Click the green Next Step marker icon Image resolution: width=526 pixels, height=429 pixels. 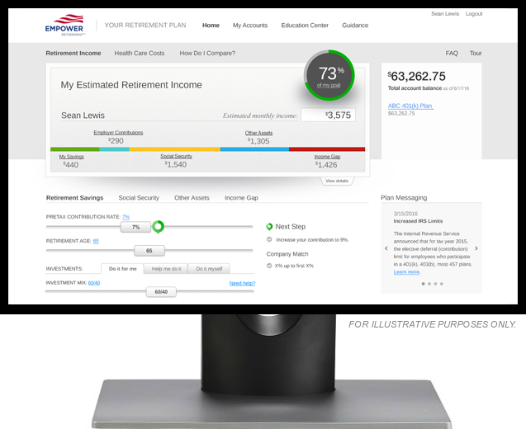coord(269,227)
